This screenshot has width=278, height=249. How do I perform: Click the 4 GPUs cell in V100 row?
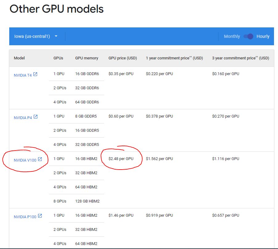60,187
